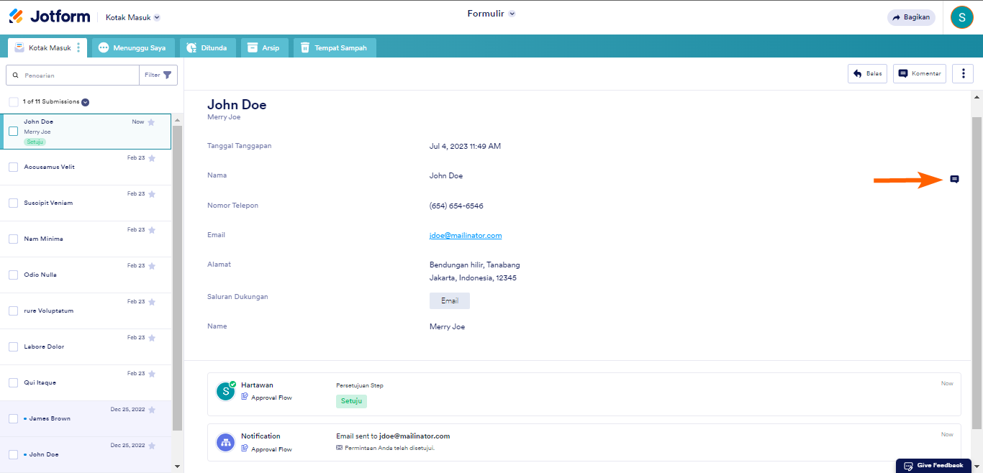The image size is (983, 473).
Task: Click the Filter button
Action: pyautogui.click(x=158, y=75)
